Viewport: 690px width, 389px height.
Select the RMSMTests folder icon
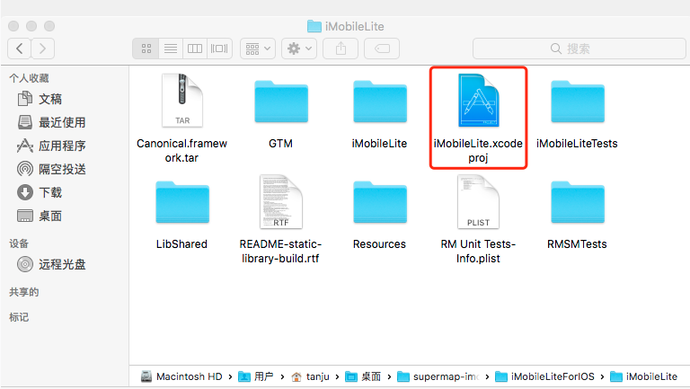[x=578, y=202]
